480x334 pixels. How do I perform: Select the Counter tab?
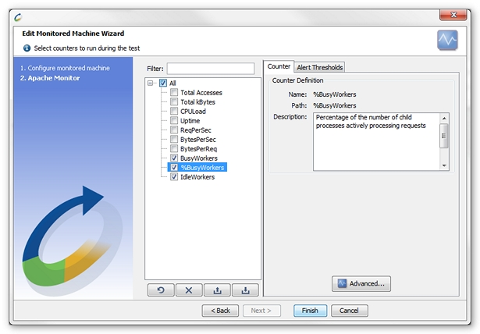(279, 66)
